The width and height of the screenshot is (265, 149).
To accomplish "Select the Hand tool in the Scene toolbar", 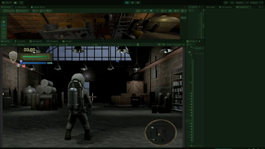I will [x=4, y=22].
